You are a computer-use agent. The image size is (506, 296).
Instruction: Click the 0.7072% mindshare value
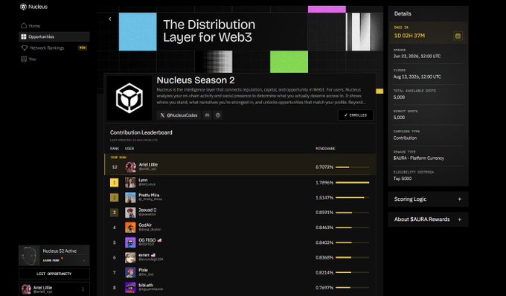point(324,167)
